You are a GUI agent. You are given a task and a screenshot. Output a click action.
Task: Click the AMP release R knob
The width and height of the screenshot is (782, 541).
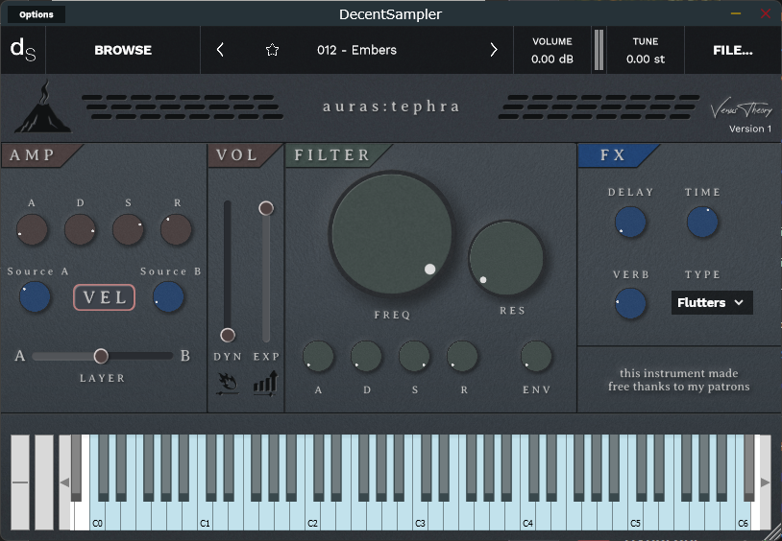click(x=176, y=229)
